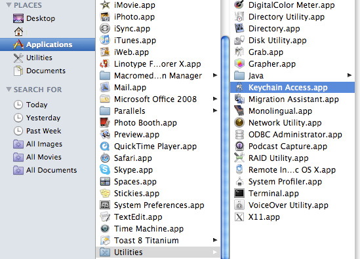Select Applications in the sidebar

point(47,44)
